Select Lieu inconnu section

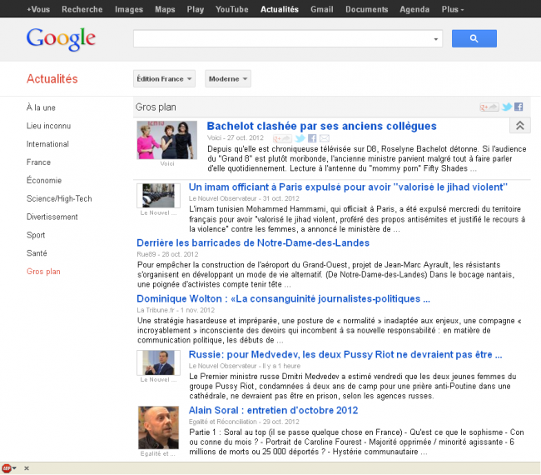48,126
